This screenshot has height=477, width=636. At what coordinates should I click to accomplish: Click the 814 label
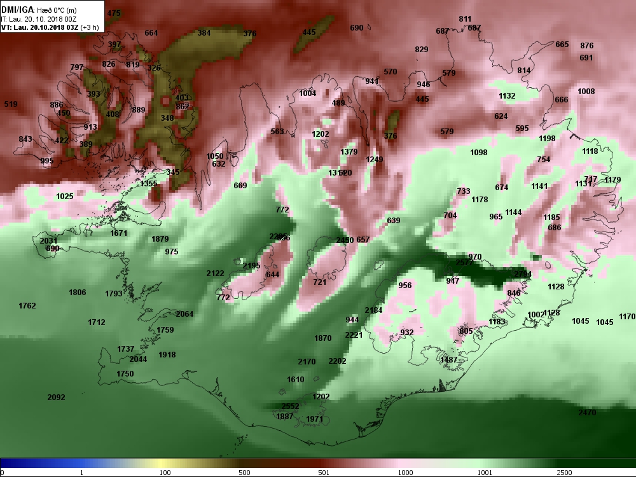pyautogui.click(x=524, y=71)
